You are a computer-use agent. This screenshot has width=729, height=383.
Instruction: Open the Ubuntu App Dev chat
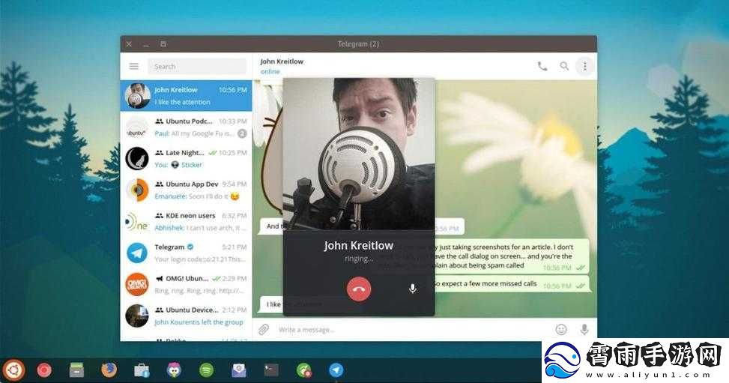(x=186, y=190)
